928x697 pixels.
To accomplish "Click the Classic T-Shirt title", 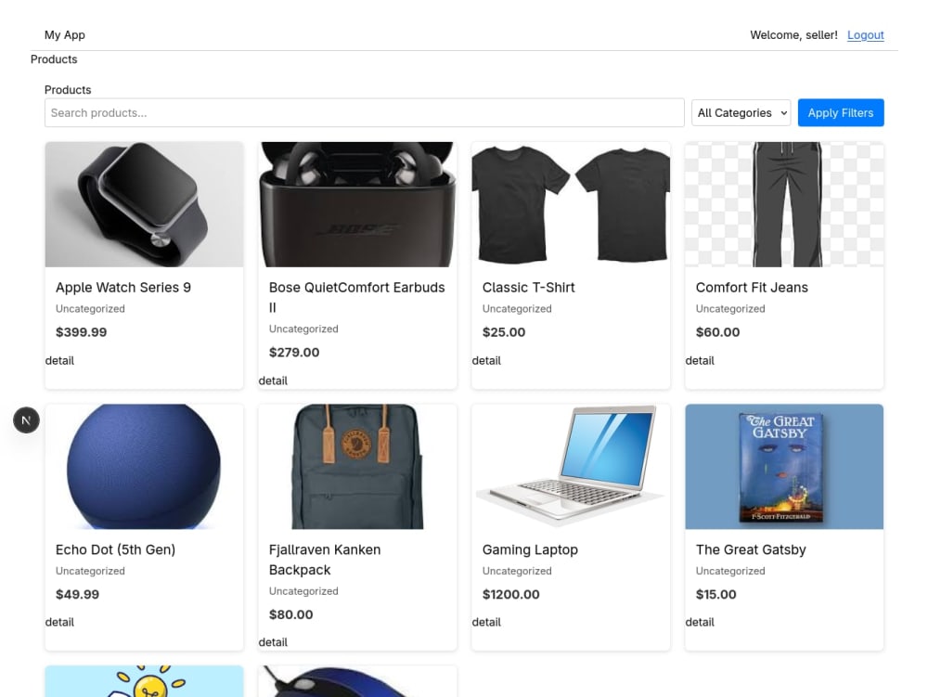I will (529, 288).
